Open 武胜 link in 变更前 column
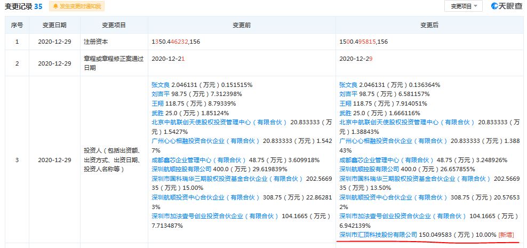The width and height of the screenshot is (527, 248). point(157,113)
